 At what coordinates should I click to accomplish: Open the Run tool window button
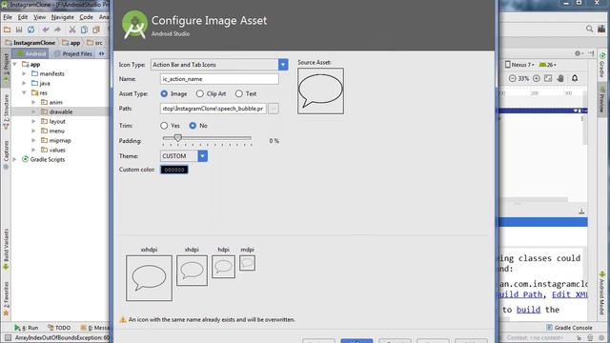tap(27, 328)
